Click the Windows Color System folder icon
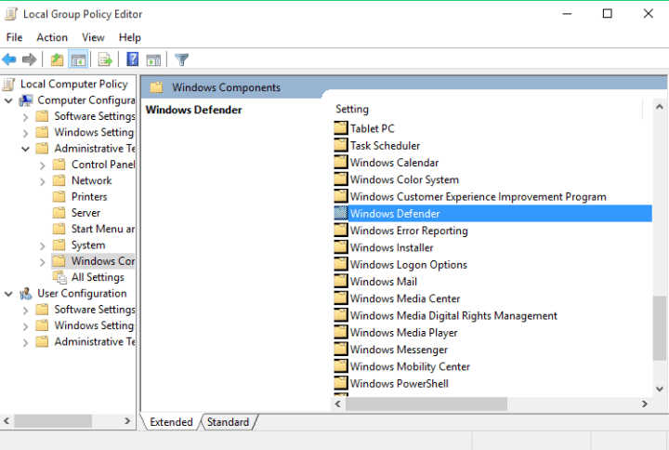Screen dimensions: 669x450 click(x=340, y=179)
